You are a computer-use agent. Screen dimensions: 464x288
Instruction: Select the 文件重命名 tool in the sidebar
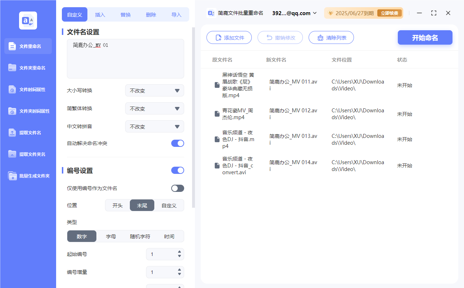tap(28, 46)
